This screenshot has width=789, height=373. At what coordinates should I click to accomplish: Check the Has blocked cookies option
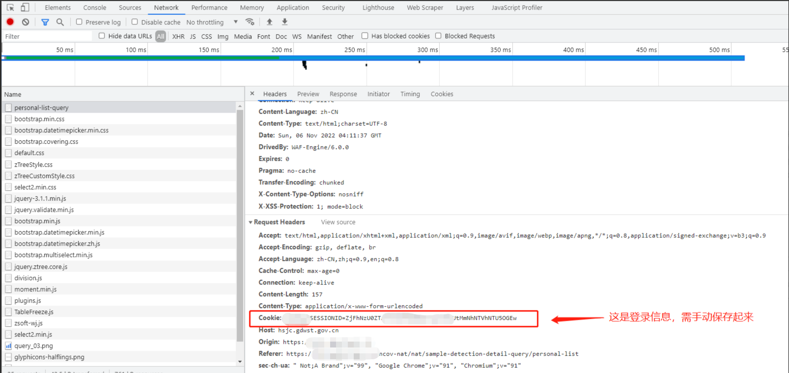pos(365,35)
